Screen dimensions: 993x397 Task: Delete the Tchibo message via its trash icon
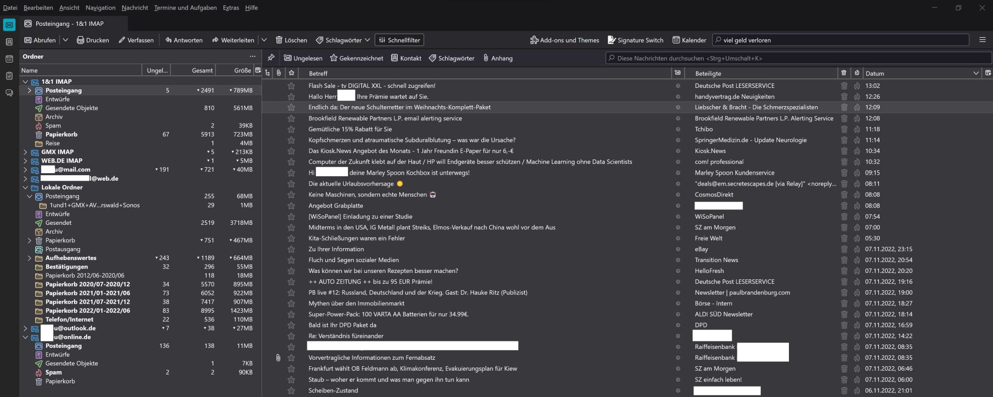click(x=844, y=129)
